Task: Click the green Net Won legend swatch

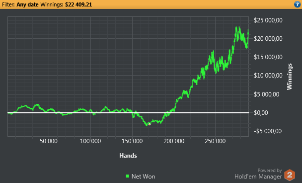Action: [127, 176]
